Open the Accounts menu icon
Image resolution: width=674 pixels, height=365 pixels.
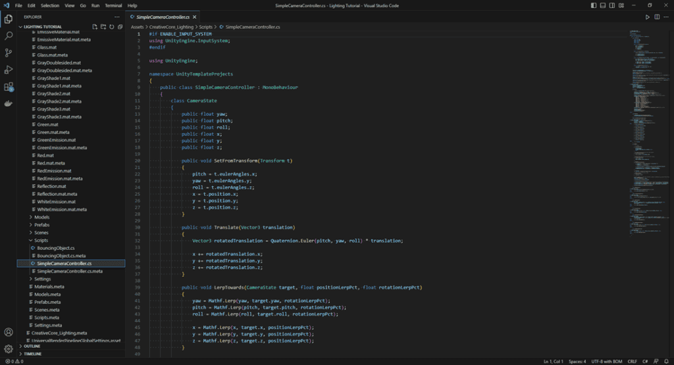click(x=8, y=332)
